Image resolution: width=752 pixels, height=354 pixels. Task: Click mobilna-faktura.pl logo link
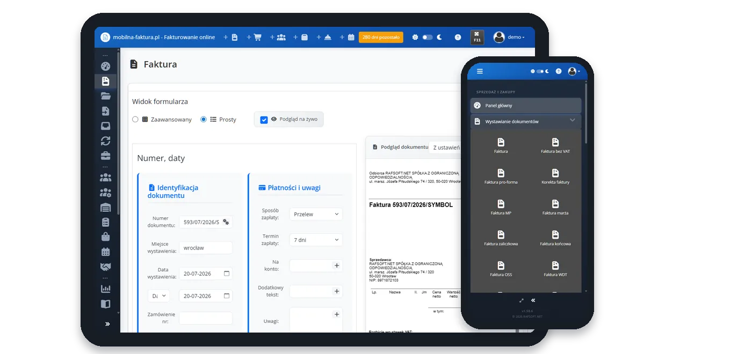[x=158, y=37]
